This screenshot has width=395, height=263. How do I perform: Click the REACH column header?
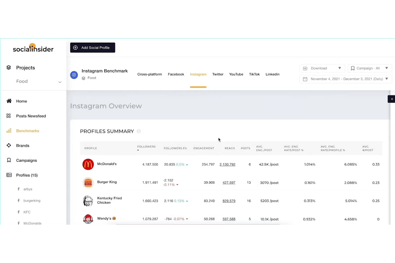point(230,148)
